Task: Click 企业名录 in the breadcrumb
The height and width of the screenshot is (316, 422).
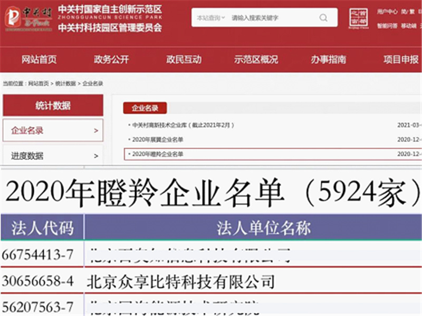Action: click(93, 84)
